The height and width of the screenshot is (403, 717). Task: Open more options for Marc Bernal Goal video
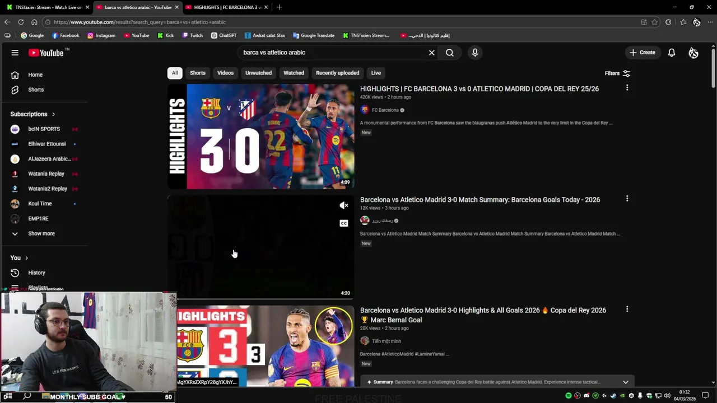click(x=627, y=309)
